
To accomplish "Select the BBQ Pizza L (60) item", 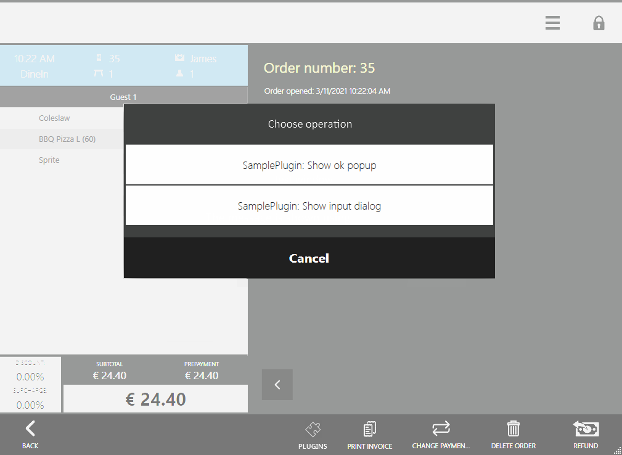I will (x=67, y=139).
